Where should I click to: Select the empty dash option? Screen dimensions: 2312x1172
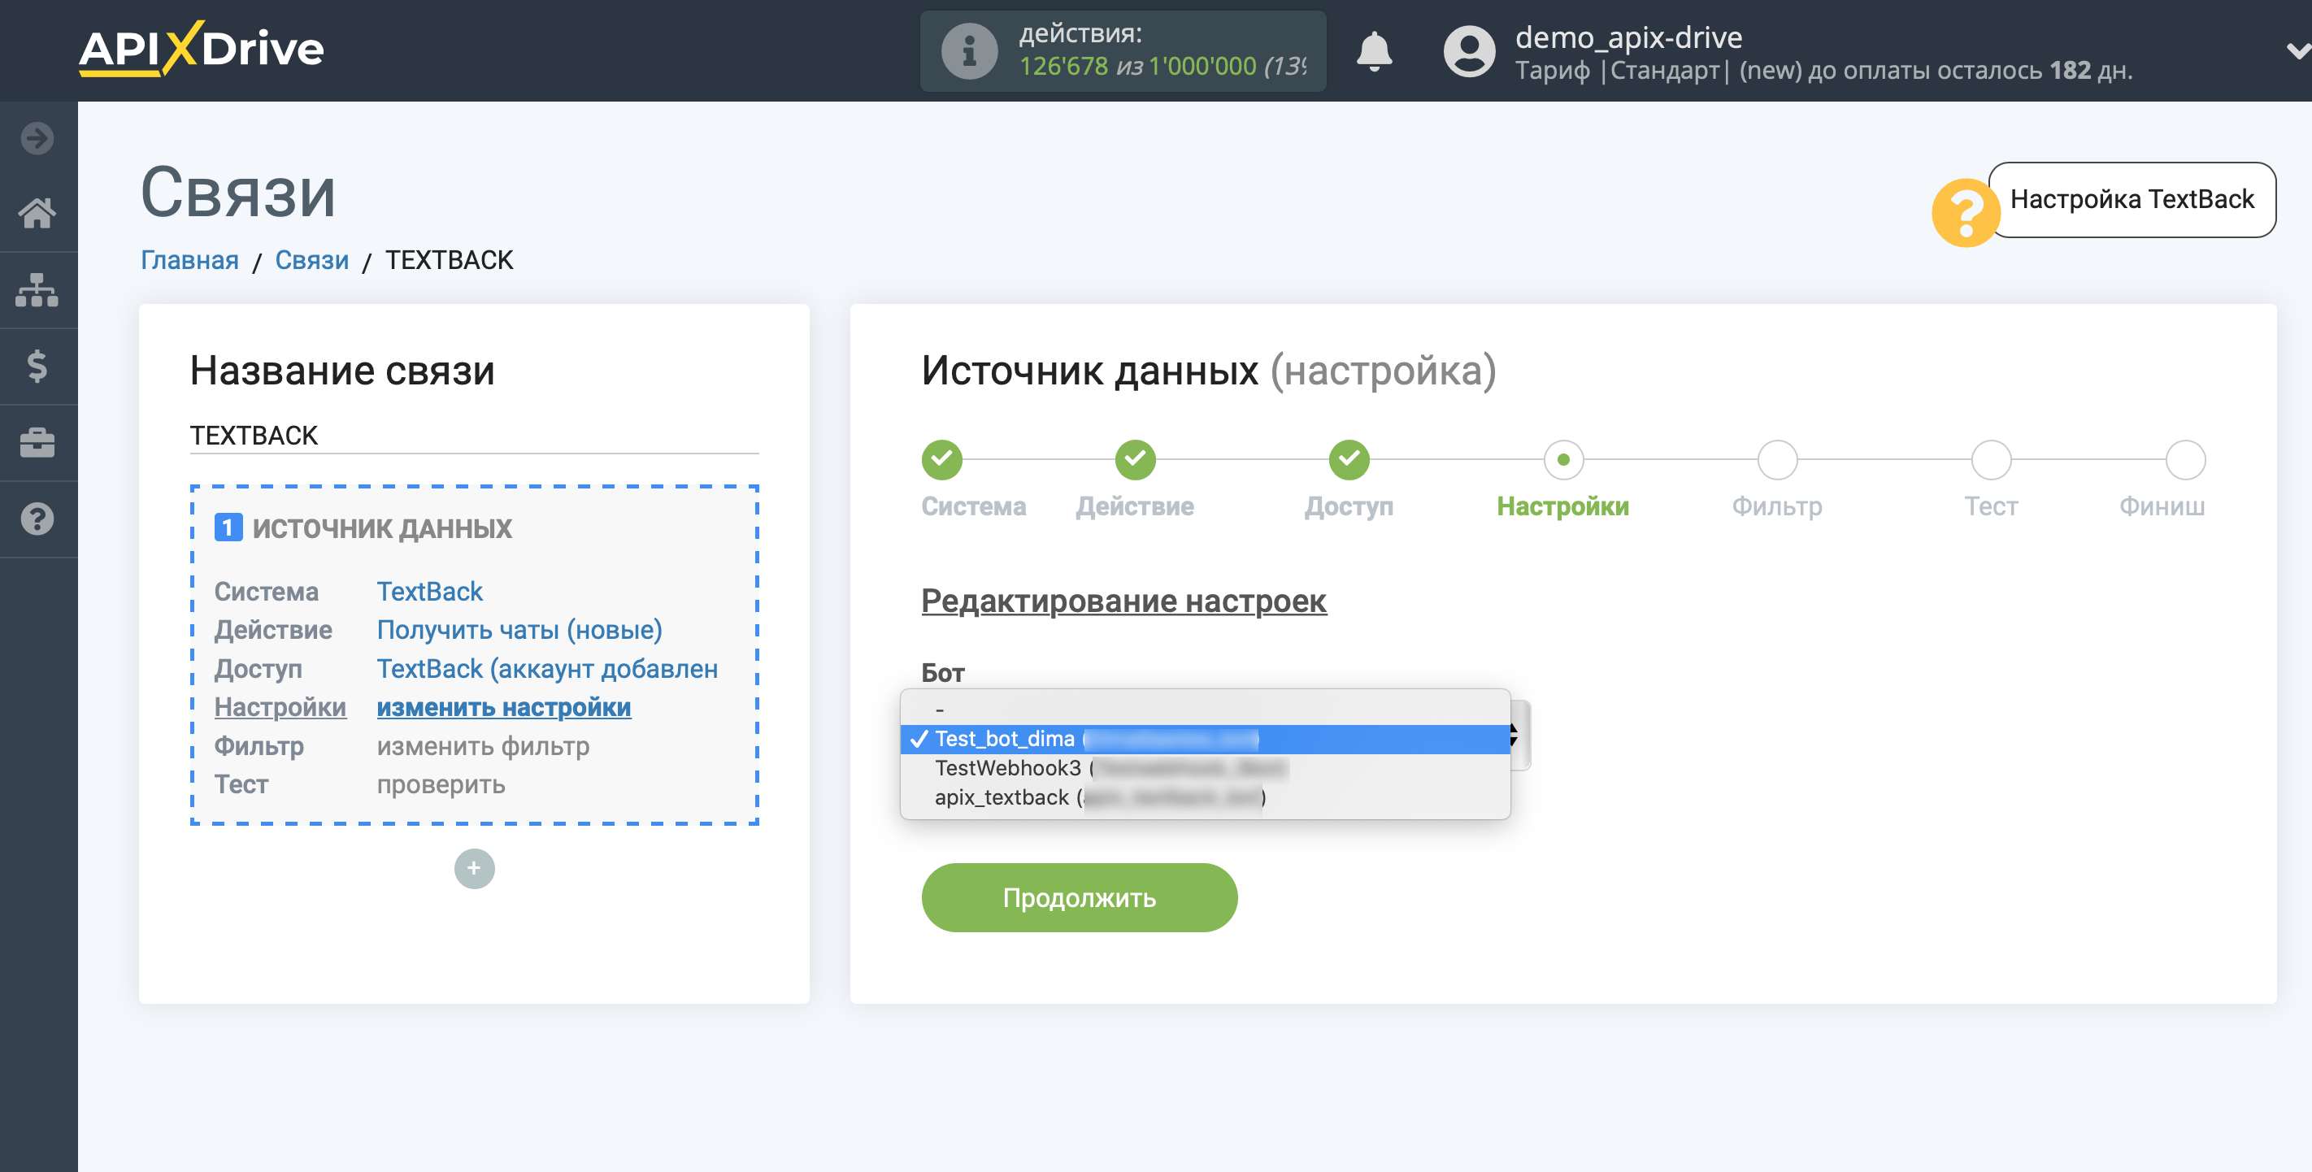click(x=1205, y=709)
